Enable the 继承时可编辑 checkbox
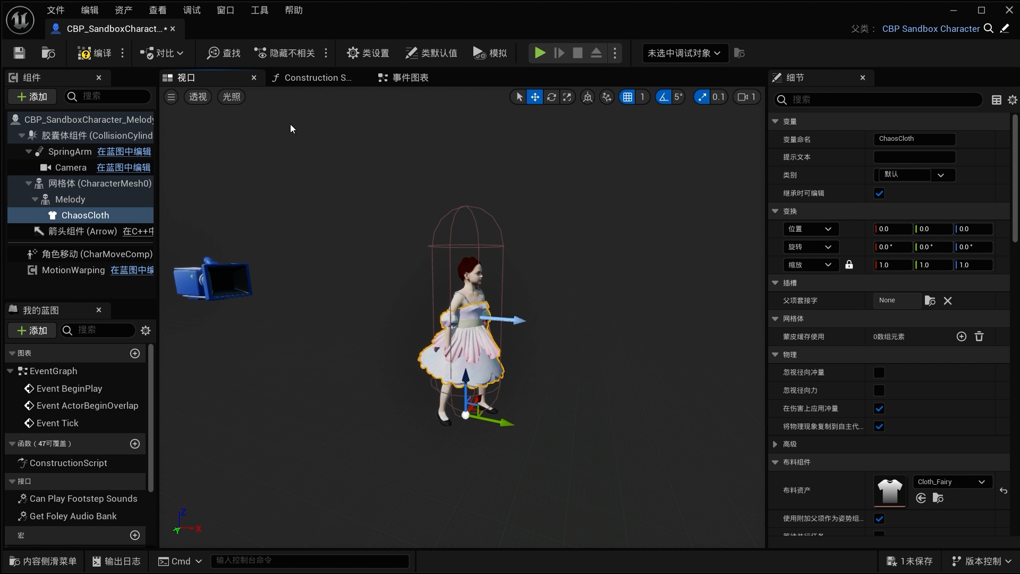The image size is (1020, 574). (x=879, y=193)
